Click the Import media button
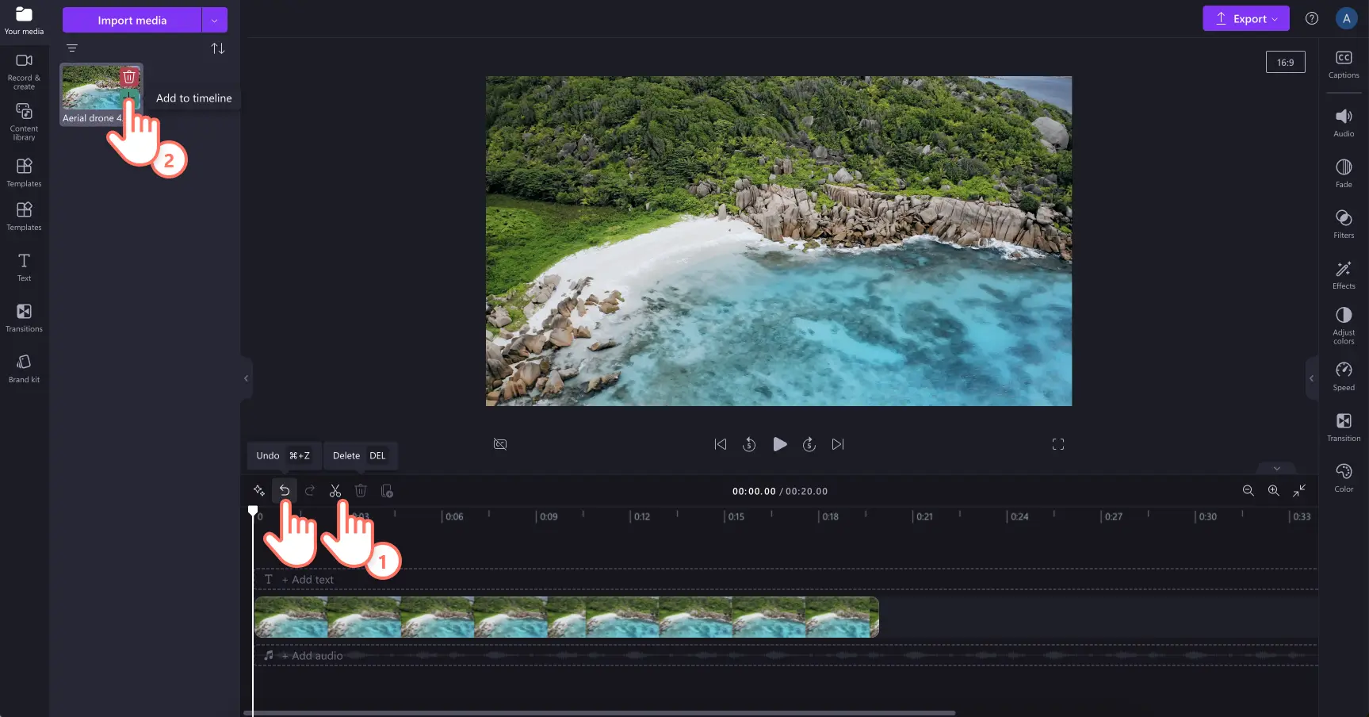 tap(132, 20)
